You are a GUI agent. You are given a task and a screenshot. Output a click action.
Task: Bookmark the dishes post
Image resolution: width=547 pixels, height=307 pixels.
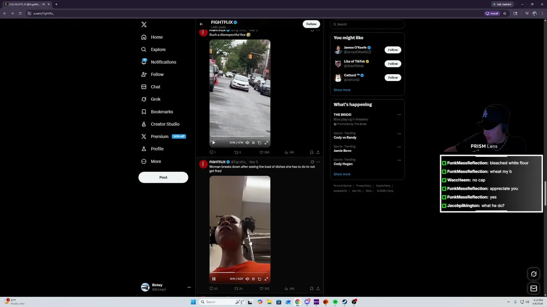pyautogui.click(x=312, y=289)
